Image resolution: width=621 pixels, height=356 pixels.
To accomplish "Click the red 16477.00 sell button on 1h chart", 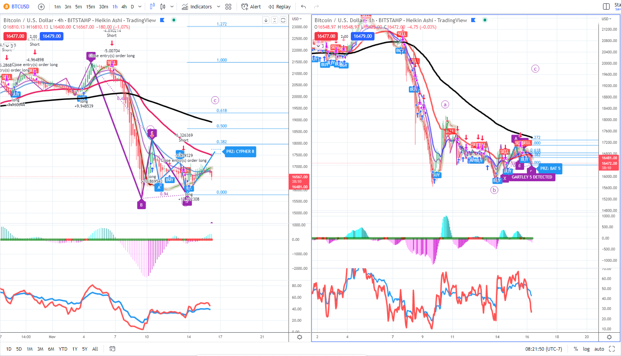I will tap(326, 36).
